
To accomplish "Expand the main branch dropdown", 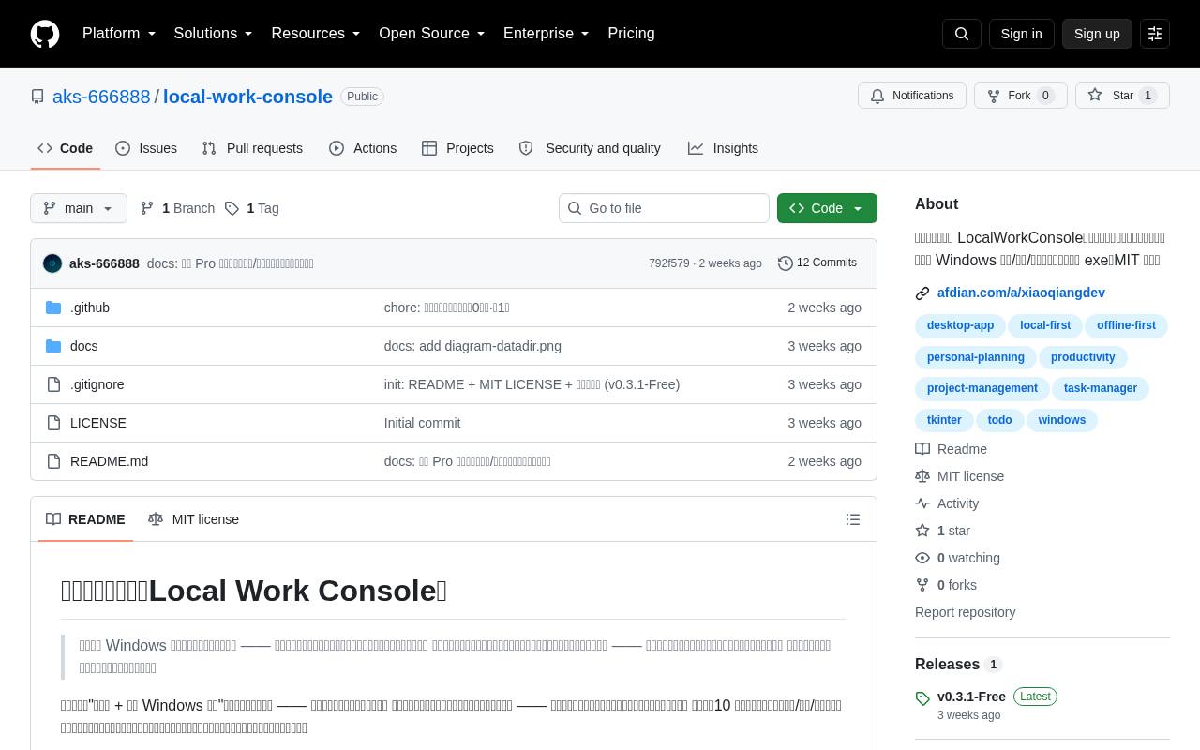I will tap(79, 208).
